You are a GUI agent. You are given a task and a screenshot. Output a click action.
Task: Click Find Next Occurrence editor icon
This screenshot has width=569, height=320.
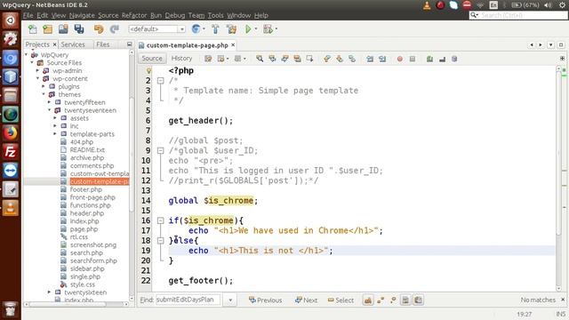click(284, 59)
